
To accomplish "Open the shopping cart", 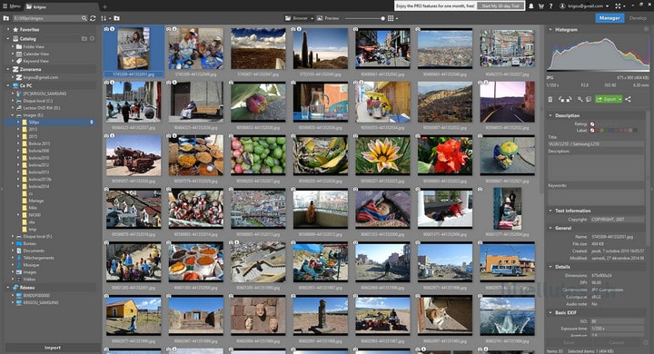I will tap(541, 6).
